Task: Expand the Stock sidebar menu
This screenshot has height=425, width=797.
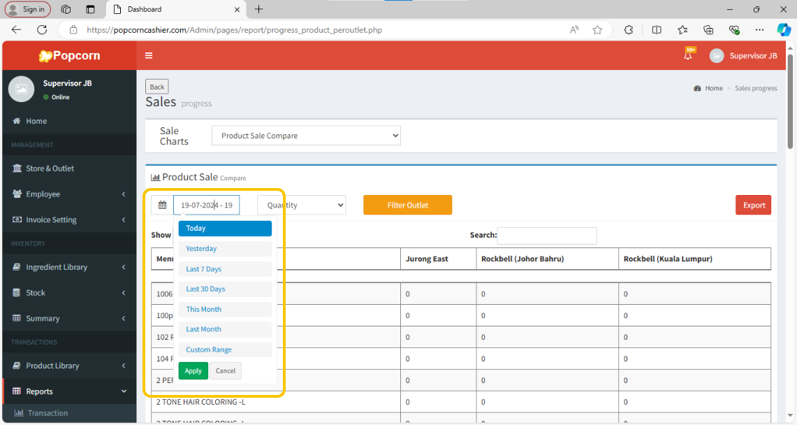Action: 69,292
